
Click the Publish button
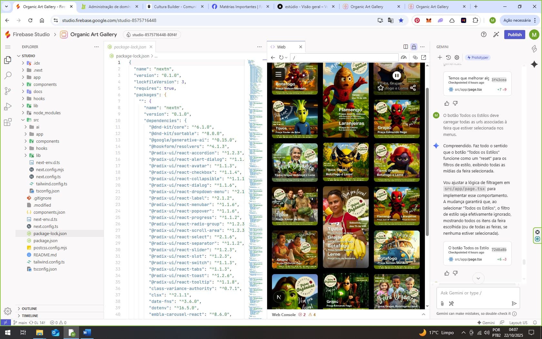(514, 35)
